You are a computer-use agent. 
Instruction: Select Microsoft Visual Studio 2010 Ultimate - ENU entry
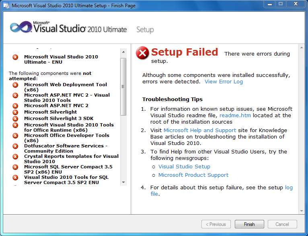pyautogui.click(x=61, y=59)
